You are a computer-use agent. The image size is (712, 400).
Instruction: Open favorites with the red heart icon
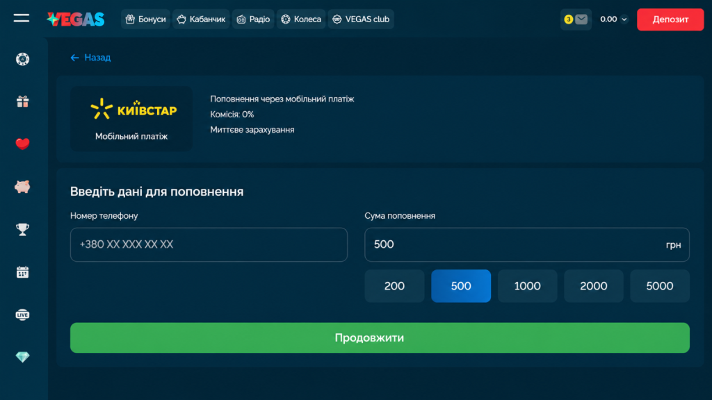23,144
